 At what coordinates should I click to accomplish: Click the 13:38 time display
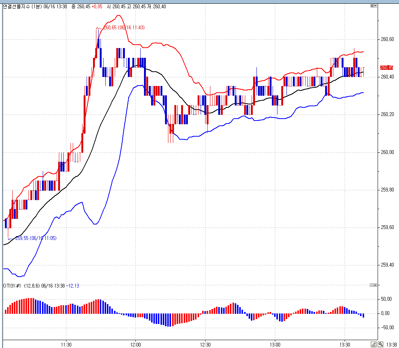pos(391,344)
